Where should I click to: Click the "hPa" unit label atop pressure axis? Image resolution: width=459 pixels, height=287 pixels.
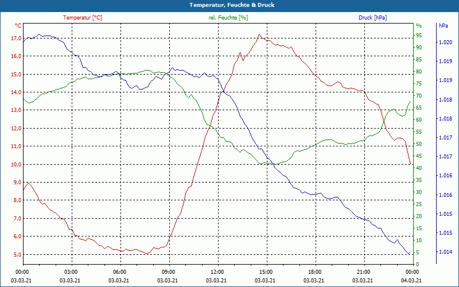(x=443, y=26)
